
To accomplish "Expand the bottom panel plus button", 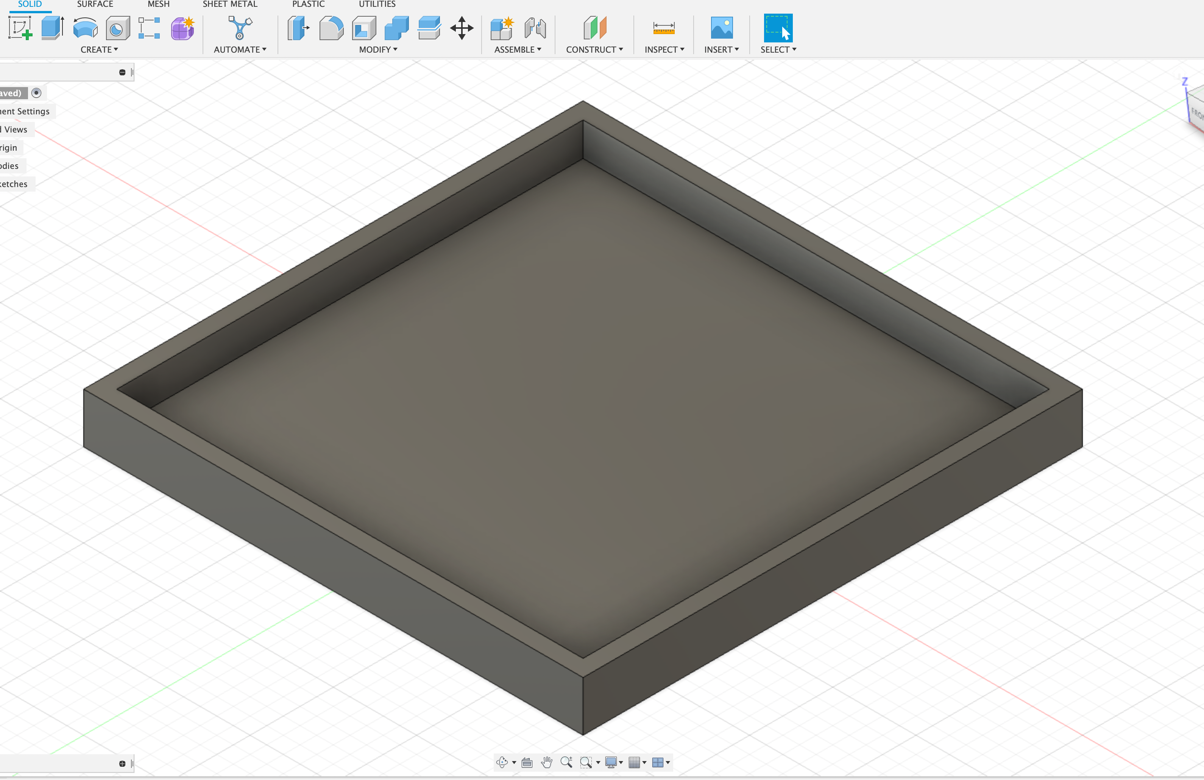I will pyautogui.click(x=122, y=763).
